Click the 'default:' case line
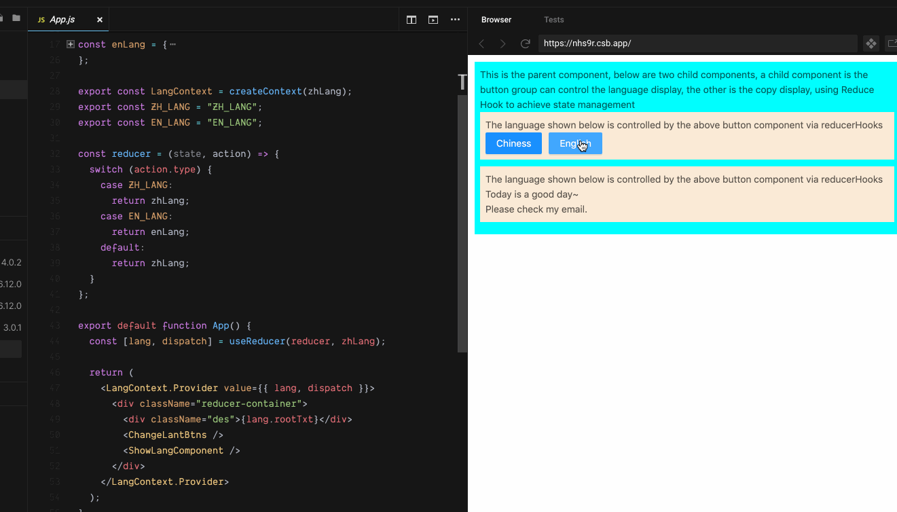Image resolution: width=897 pixels, height=512 pixels. [x=122, y=247]
